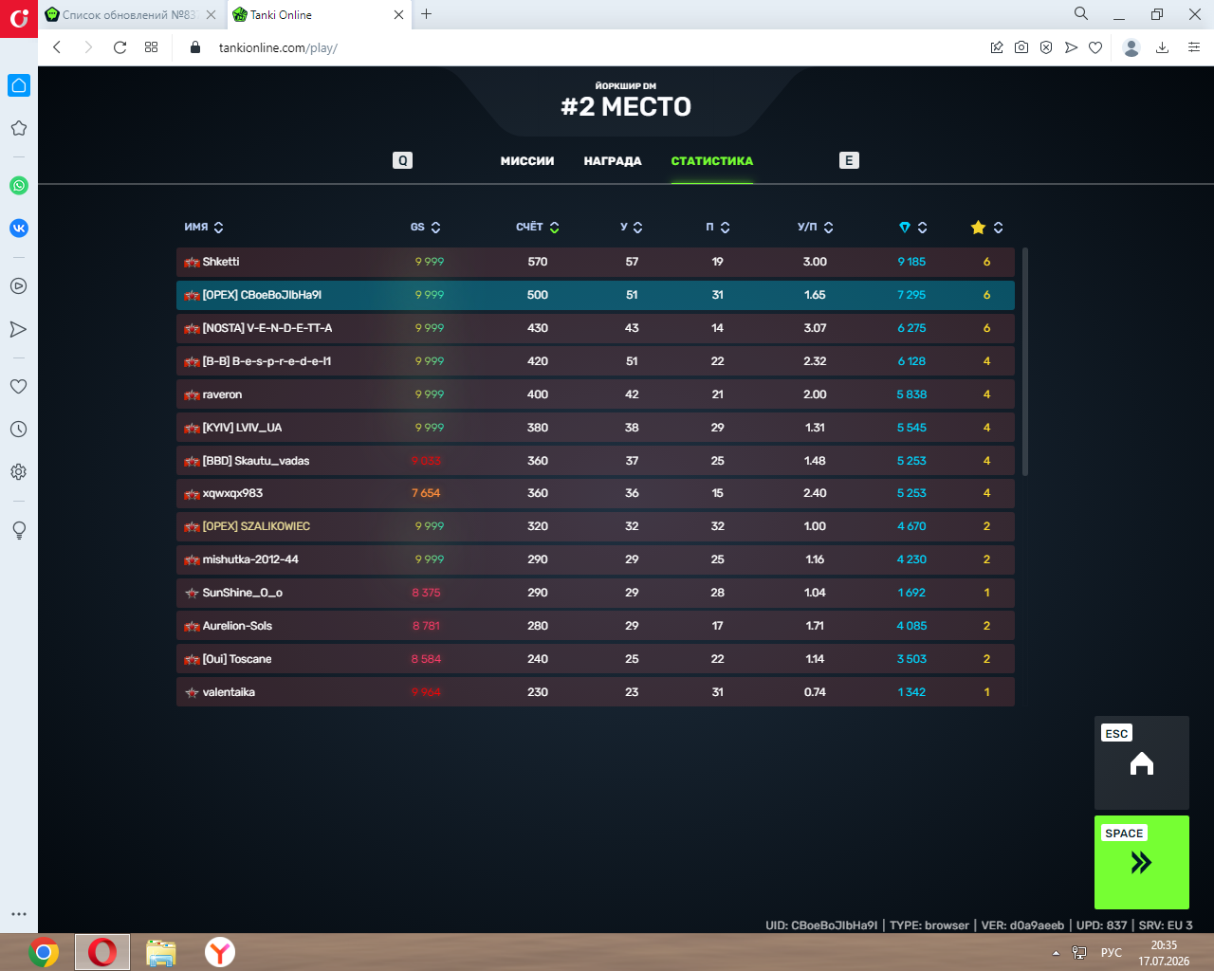This screenshot has width=1214, height=971.
Task: Select the СТАТИСТИКА tab
Action: point(712,161)
